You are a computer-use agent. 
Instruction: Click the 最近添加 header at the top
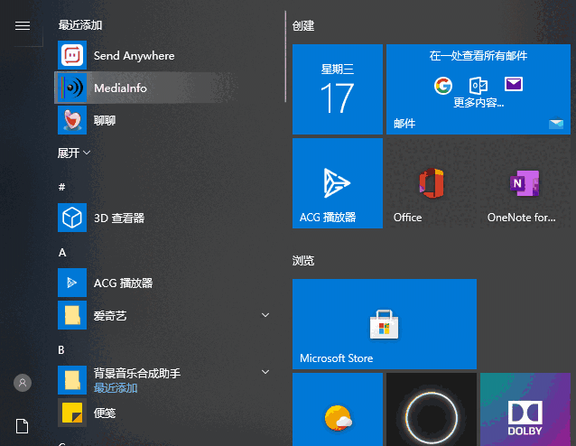point(80,25)
